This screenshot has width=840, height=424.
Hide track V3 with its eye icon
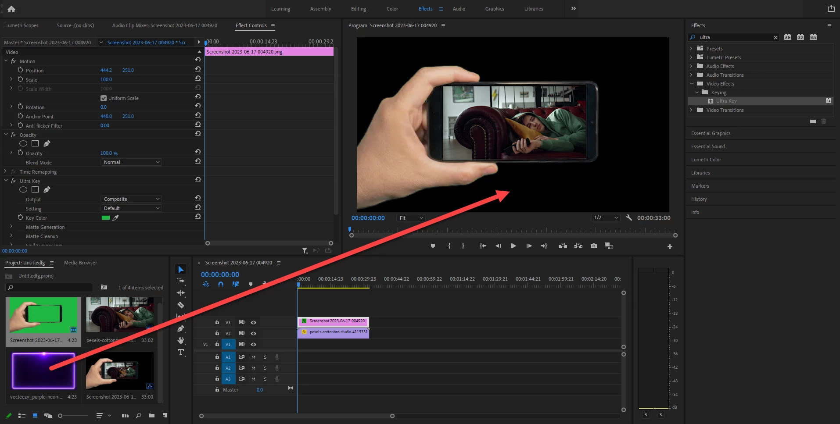pyautogui.click(x=253, y=322)
